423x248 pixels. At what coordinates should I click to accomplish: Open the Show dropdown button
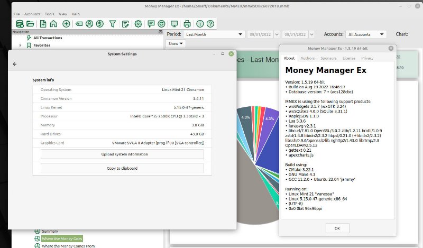coord(176,43)
